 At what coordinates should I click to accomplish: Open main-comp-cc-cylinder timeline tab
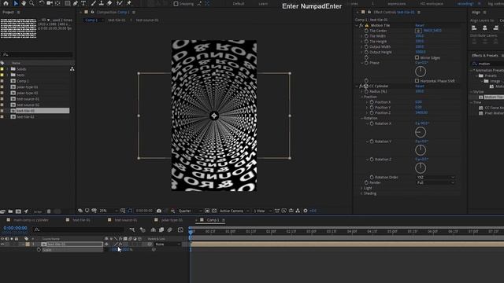31,220
